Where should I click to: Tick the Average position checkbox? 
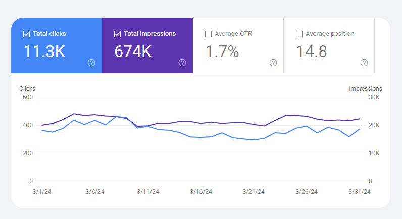(x=299, y=34)
